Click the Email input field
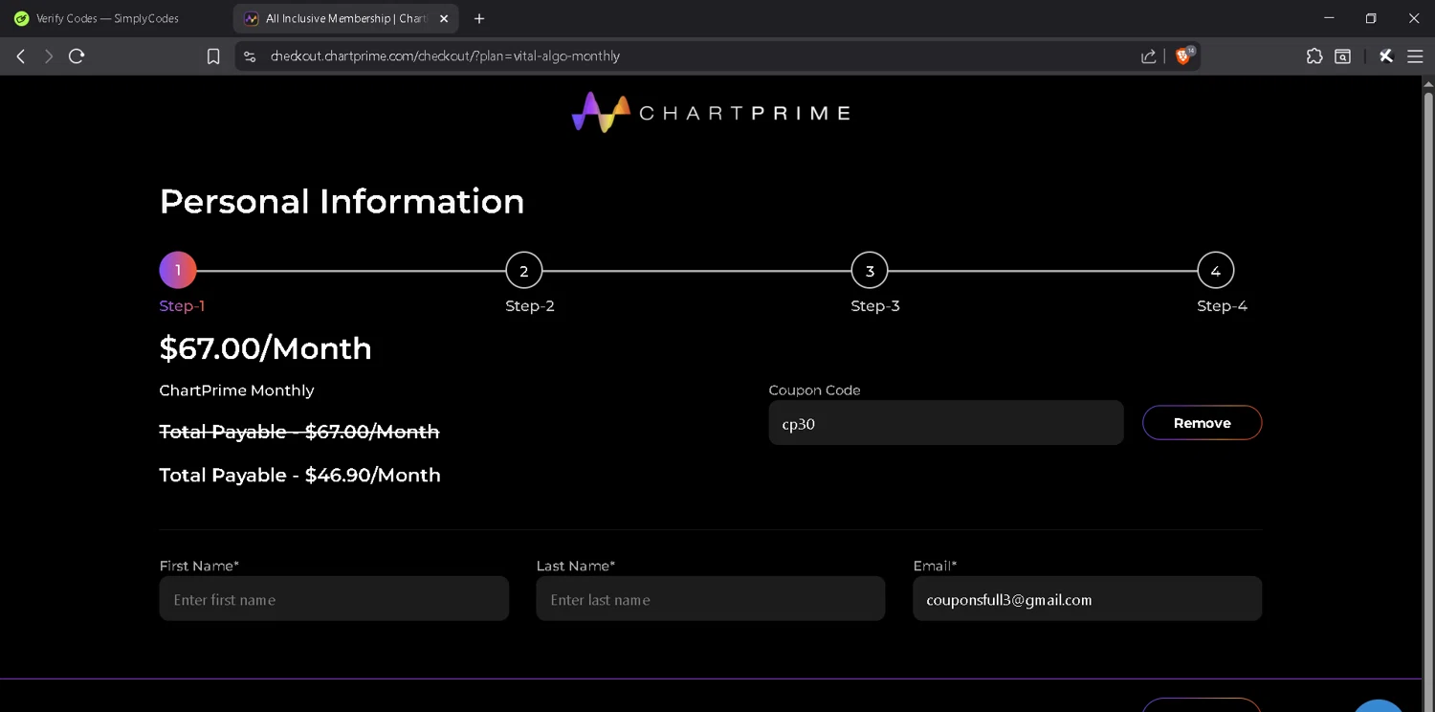Screen dimensions: 1435x712 [x=1088, y=599]
